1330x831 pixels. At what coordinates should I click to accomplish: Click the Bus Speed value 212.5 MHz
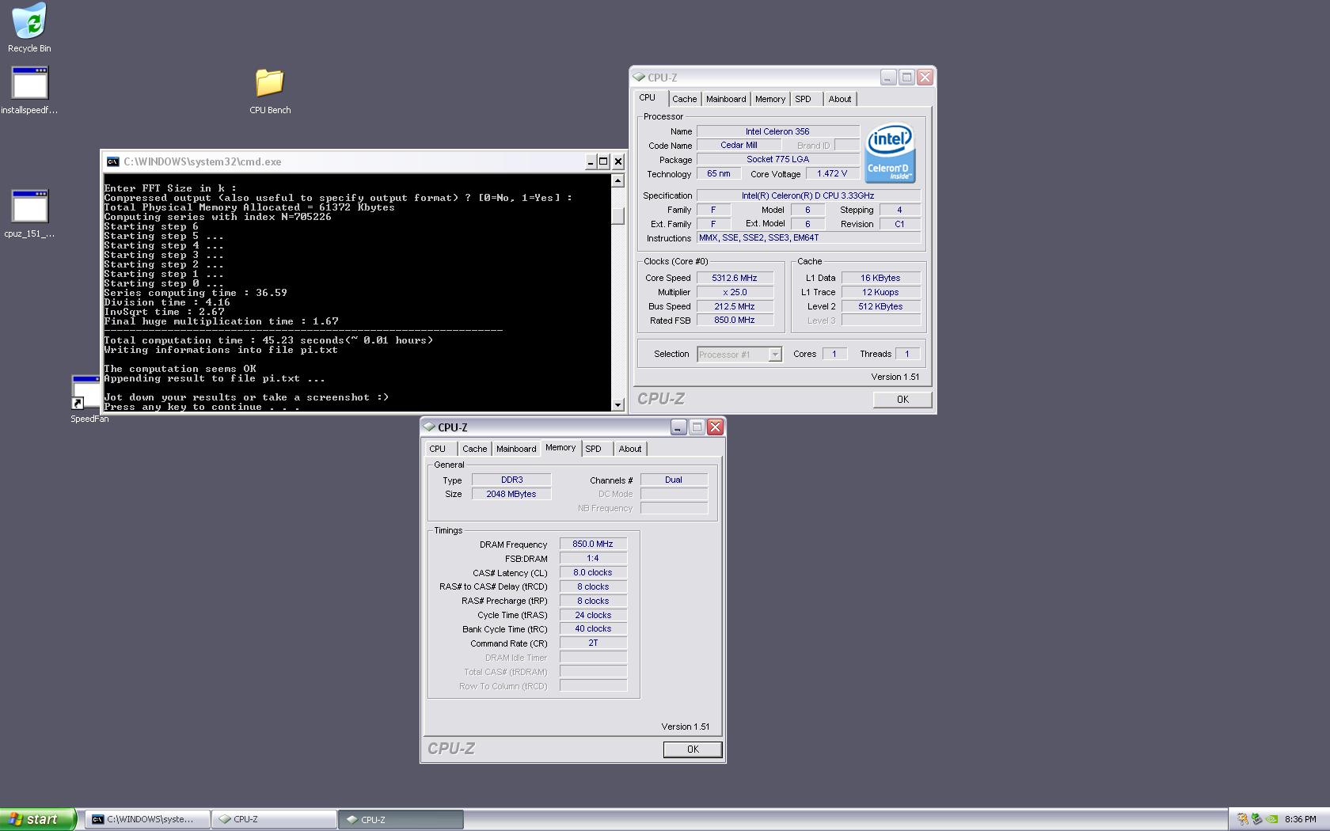[735, 306]
